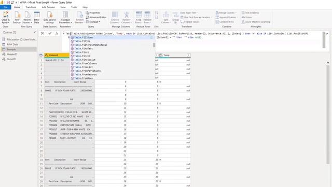
Task: Open Text Analytics
Action: click(250, 12)
